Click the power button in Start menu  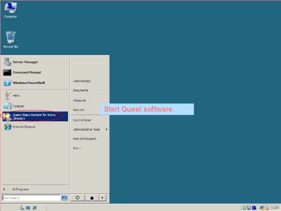click(x=78, y=198)
